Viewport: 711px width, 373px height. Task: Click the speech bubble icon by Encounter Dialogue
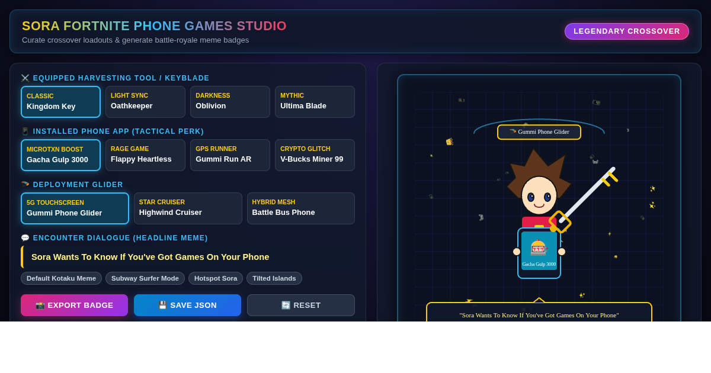coord(25,238)
